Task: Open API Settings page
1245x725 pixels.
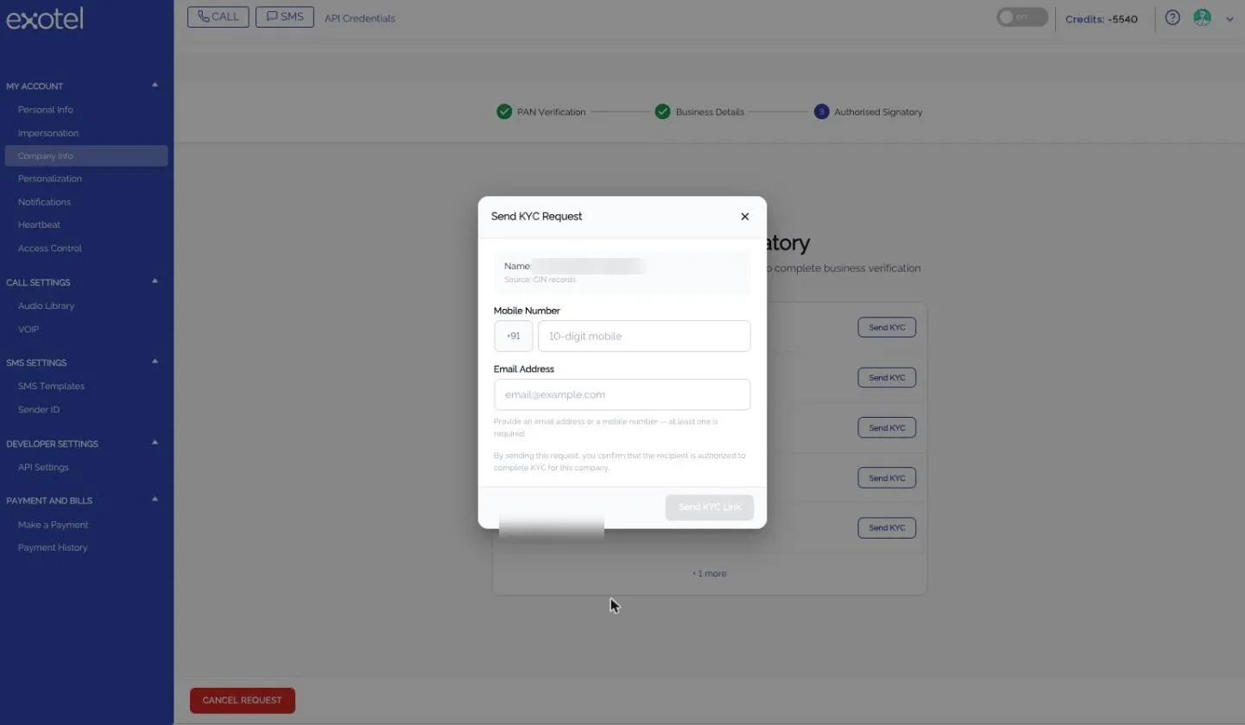Action: pyautogui.click(x=43, y=467)
